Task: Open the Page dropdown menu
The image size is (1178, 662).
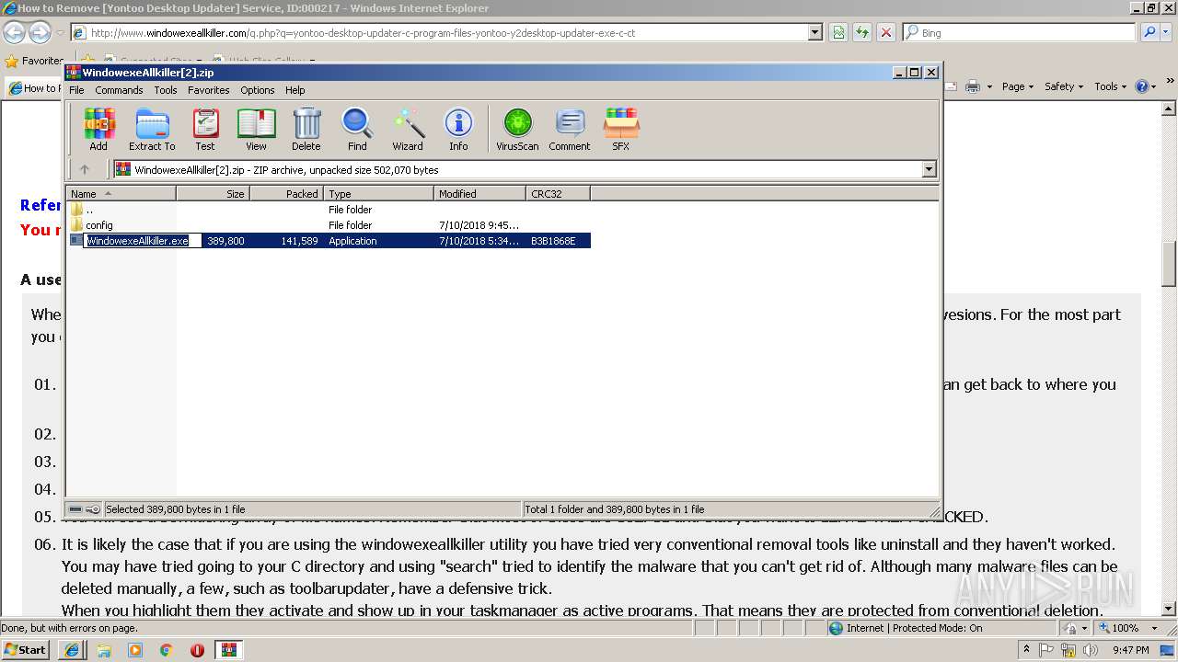Action: click(x=1018, y=86)
